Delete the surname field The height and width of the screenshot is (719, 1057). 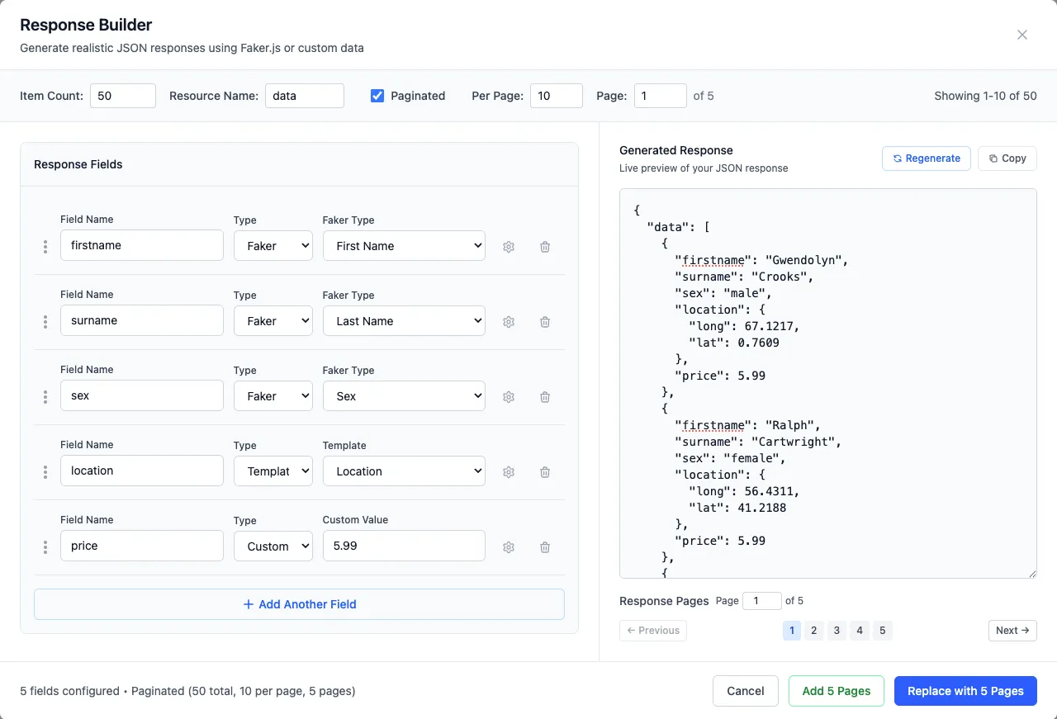(544, 321)
